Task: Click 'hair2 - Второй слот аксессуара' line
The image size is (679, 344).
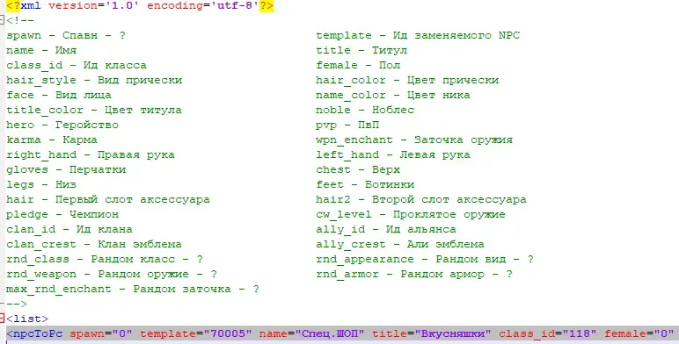Action: click(421, 200)
